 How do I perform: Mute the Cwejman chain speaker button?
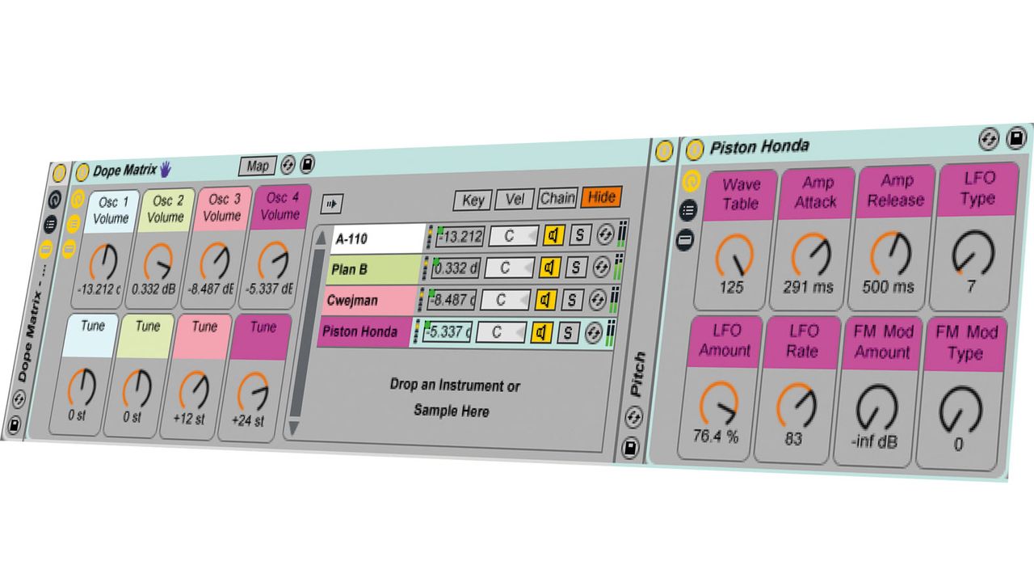(545, 299)
